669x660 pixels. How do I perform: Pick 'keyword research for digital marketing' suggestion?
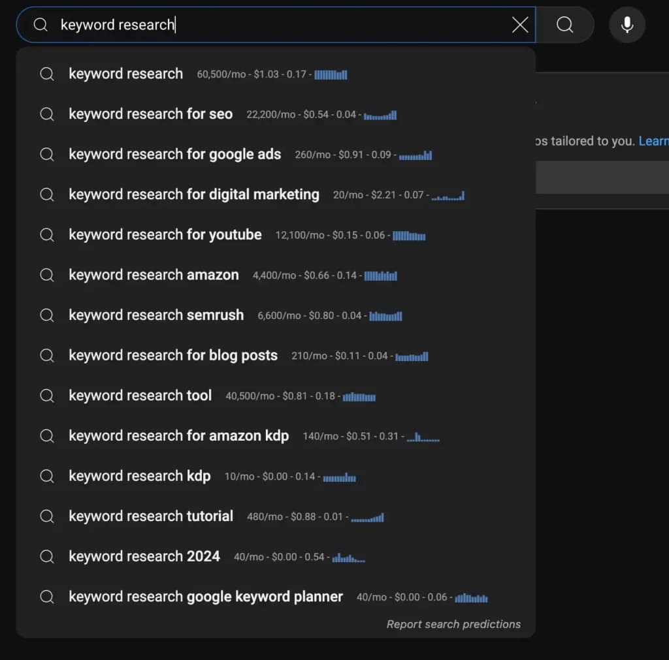(x=193, y=195)
